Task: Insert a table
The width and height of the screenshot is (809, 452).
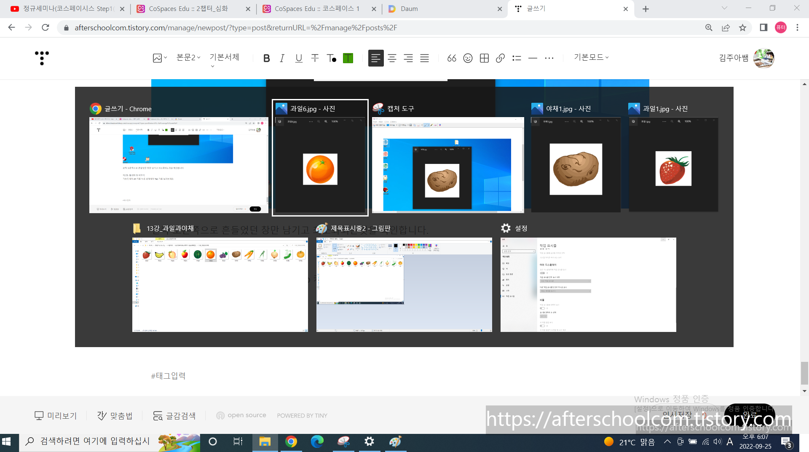Action: tap(484, 58)
